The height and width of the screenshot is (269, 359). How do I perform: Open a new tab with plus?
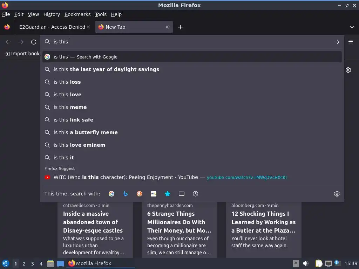click(181, 27)
